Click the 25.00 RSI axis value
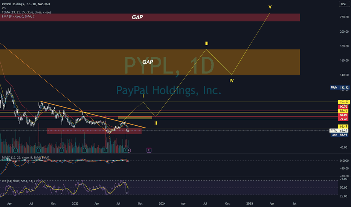 pos(343,196)
